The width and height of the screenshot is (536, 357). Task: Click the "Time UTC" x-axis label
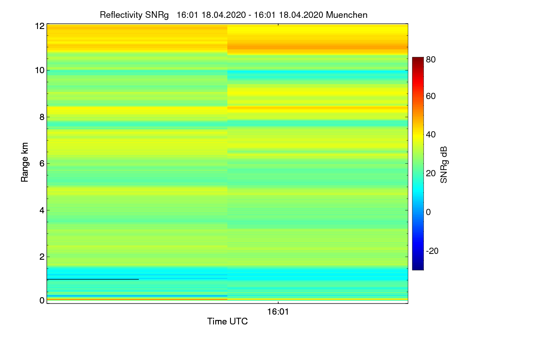coord(227,321)
